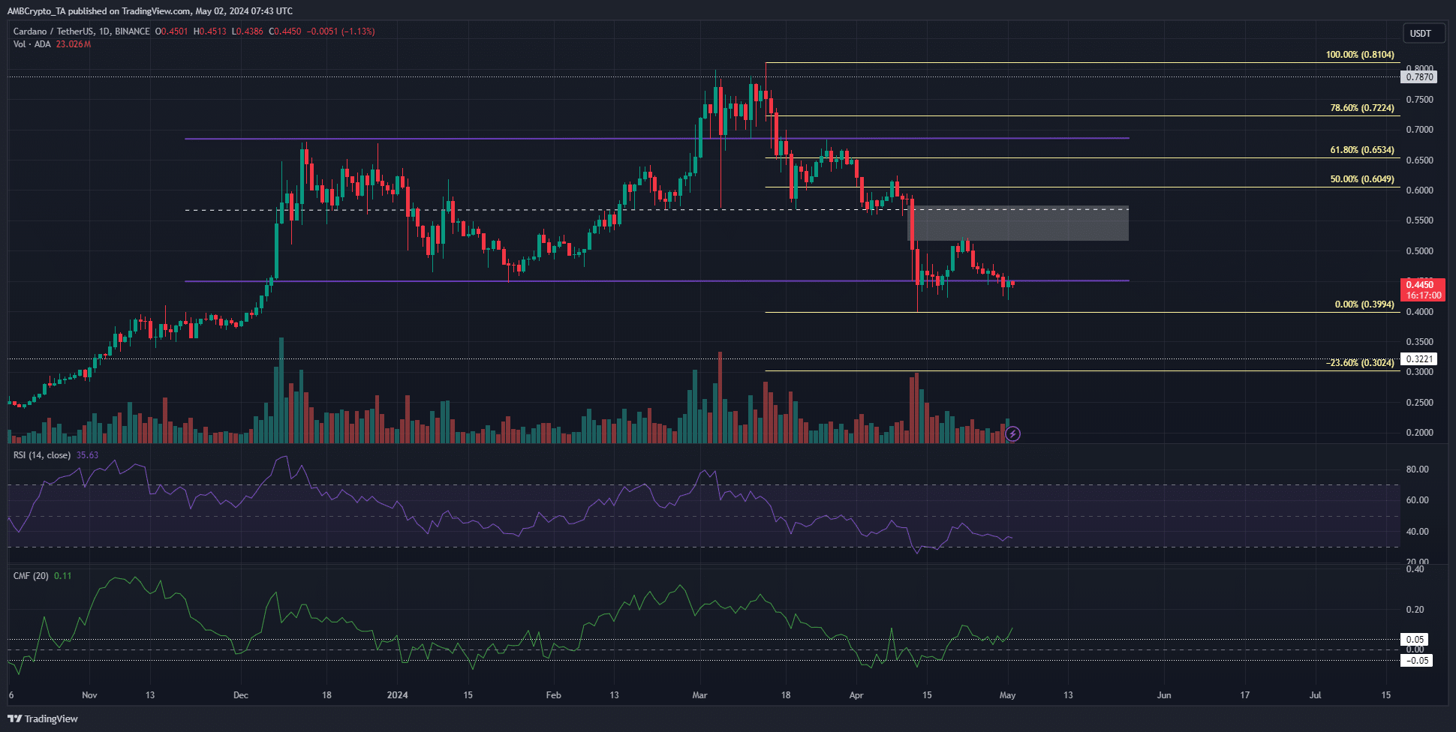
Task: Click the 61.80% (0.6534) Fibonacci label
Action: pyautogui.click(x=1362, y=150)
